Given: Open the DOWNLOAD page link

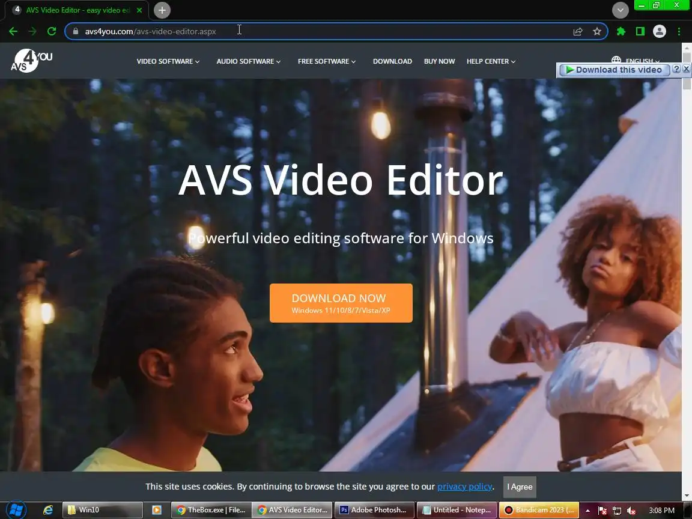Looking at the screenshot, I should tap(392, 61).
